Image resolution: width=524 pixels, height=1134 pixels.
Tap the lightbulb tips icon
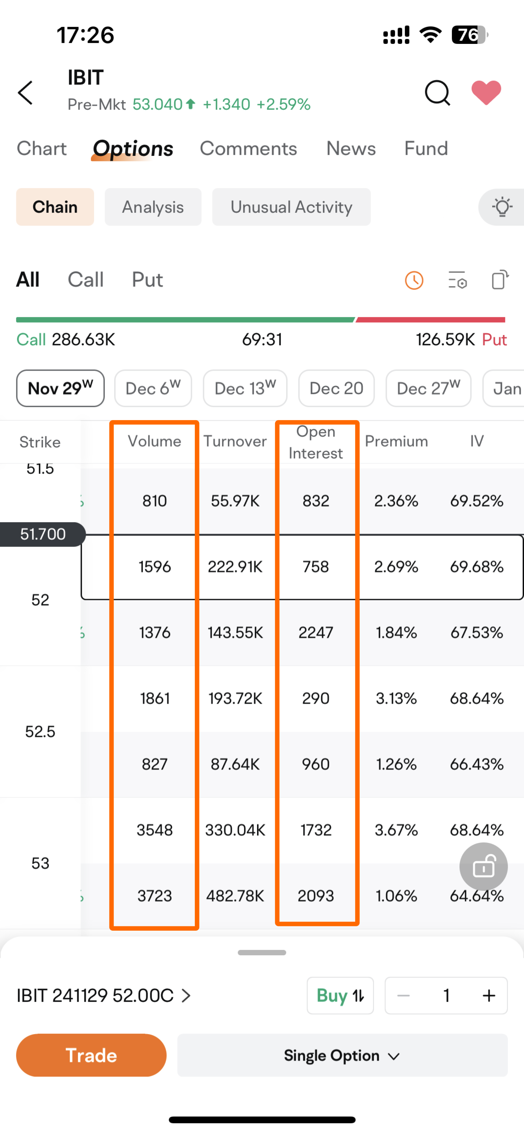pos(502,207)
